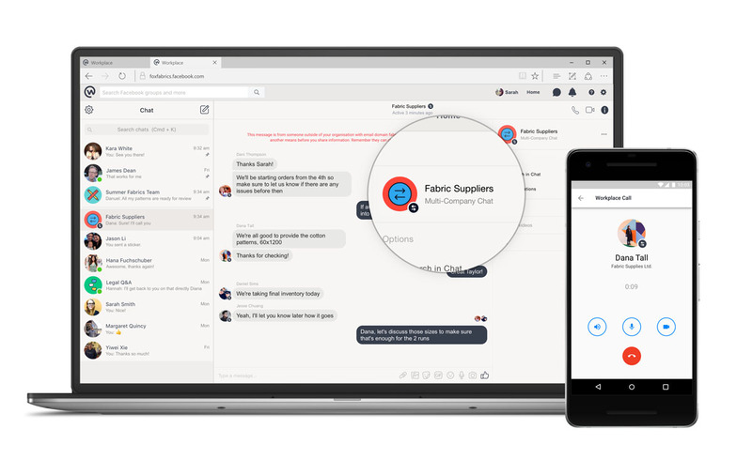Open Margaret Quincy conversation
Image resolution: width=752 pixels, height=475 pixels.
[x=147, y=329]
